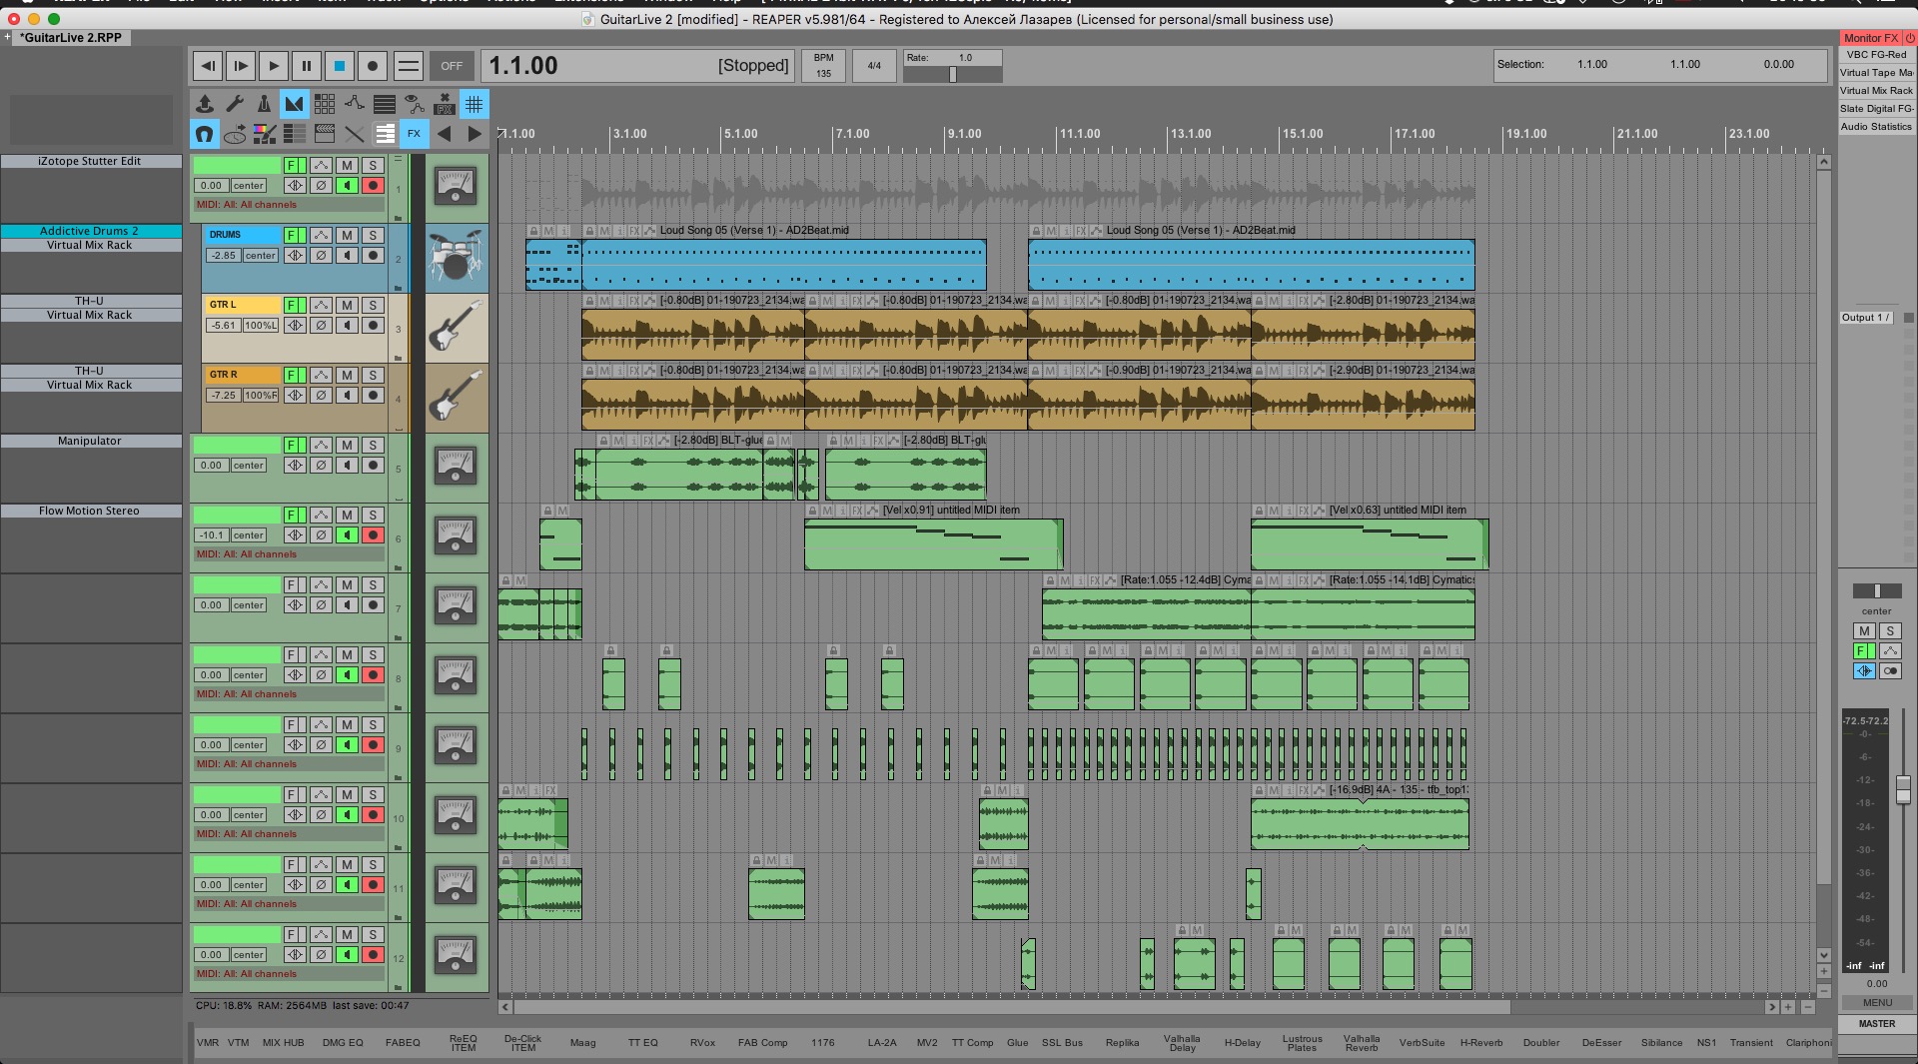The image size is (1918, 1064).
Task: Click the MIX HUB button in bottom toolbar
Action: tap(283, 1043)
